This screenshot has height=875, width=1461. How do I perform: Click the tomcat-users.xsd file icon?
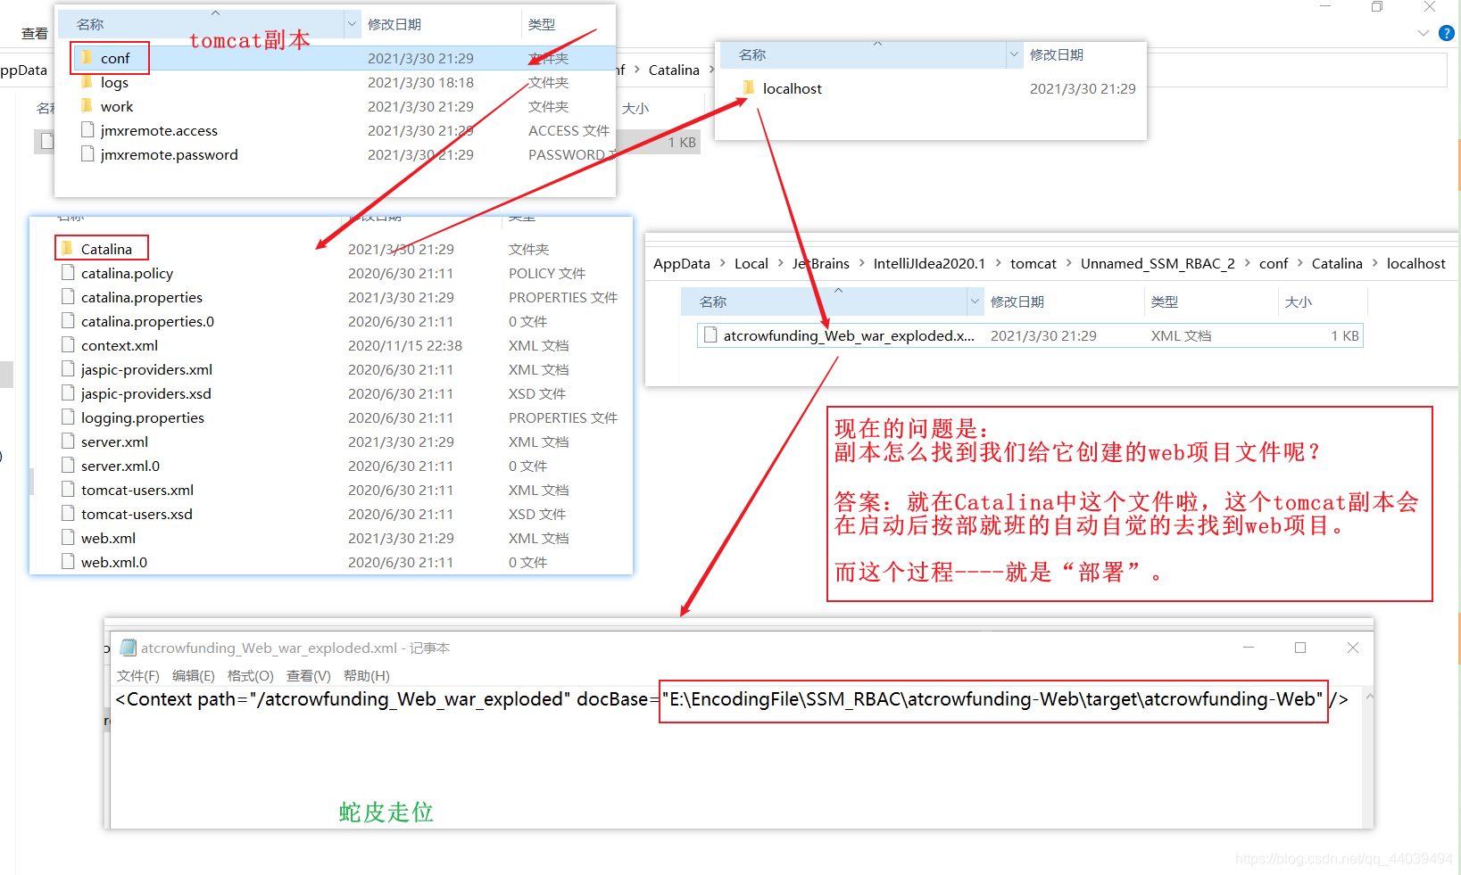click(68, 514)
